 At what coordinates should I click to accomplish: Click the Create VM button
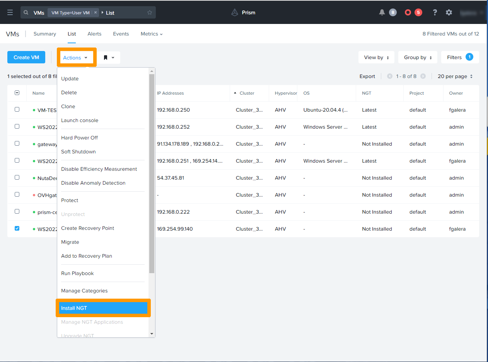[x=26, y=57]
